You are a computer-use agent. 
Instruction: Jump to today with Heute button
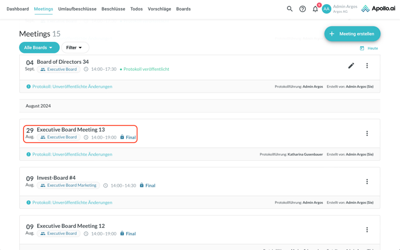tap(369, 48)
